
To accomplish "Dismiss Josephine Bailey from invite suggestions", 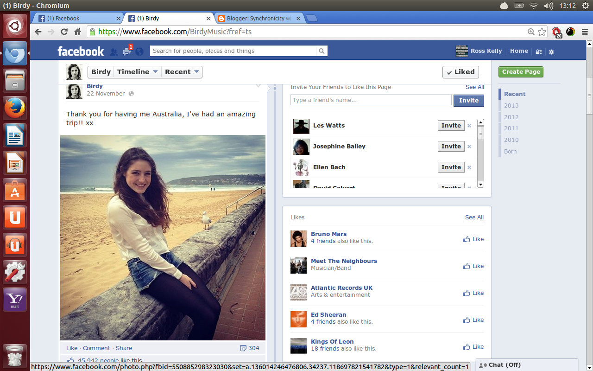I will [469, 147].
